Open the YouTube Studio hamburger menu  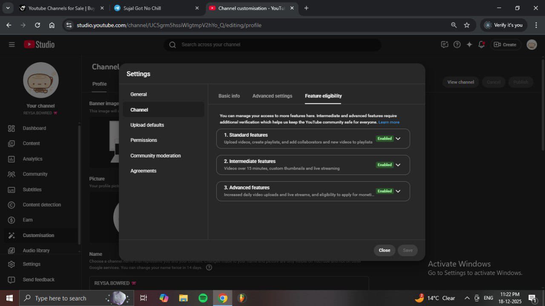point(11,45)
